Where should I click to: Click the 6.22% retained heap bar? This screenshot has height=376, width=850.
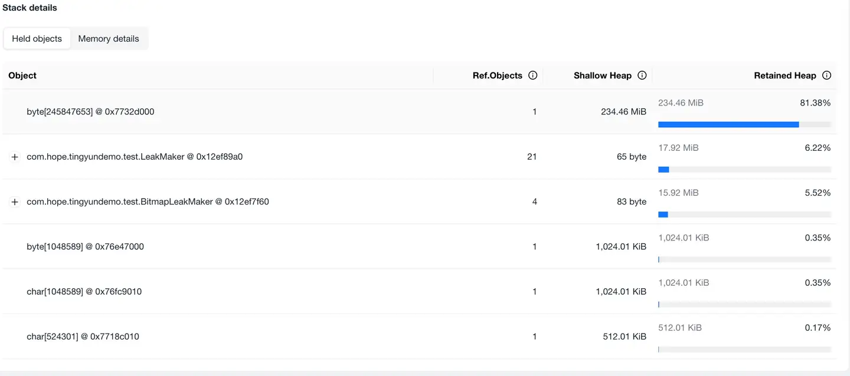tap(744, 170)
